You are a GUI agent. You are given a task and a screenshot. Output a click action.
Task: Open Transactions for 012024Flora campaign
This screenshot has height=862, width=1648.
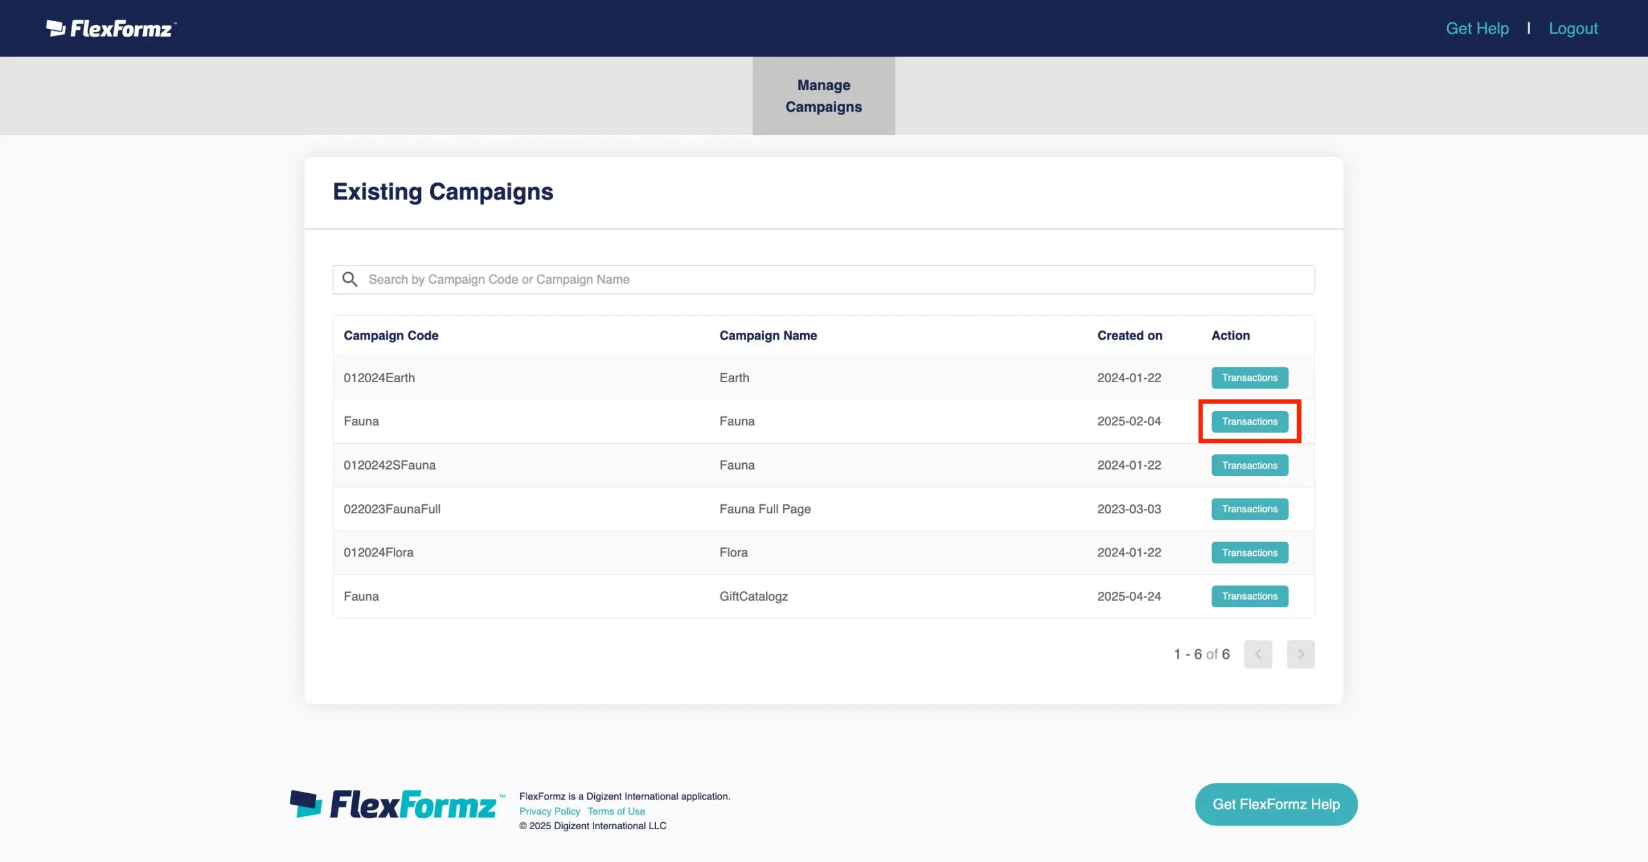(x=1250, y=553)
